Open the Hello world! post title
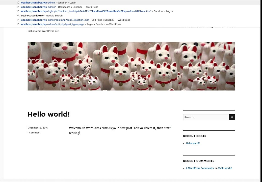The width and height of the screenshot is (262, 182). coord(49,114)
